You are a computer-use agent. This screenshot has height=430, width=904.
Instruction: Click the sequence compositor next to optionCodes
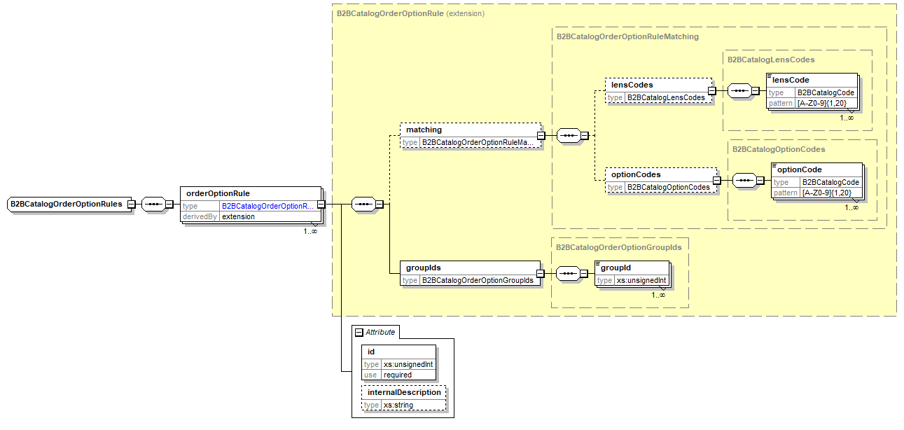point(744,181)
